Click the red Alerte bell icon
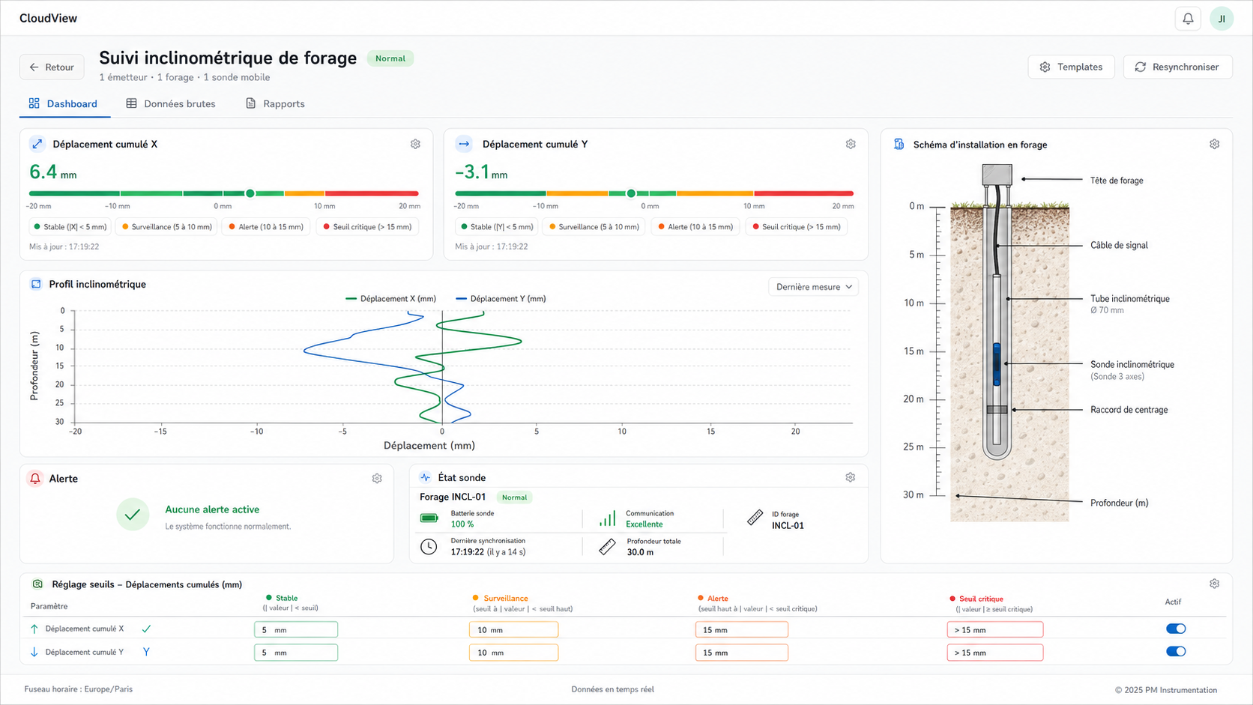This screenshot has height=705, width=1253. pyautogui.click(x=35, y=478)
